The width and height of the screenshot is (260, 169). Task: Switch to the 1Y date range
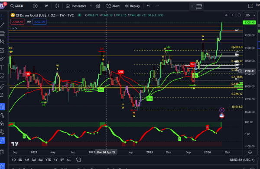[56, 160]
